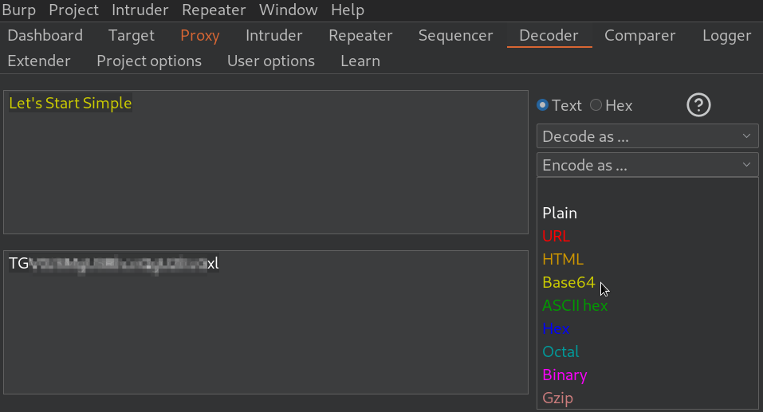Screen dimensions: 763x412
Task: Switch to the Learn tab
Action: [360, 61]
